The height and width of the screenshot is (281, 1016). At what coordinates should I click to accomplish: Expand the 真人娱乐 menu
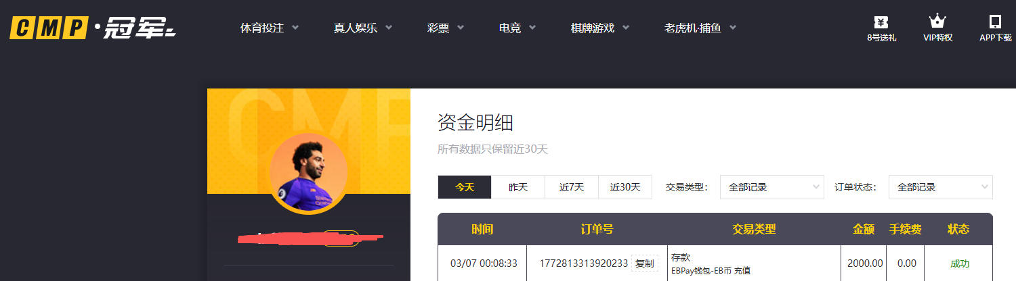click(362, 28)
